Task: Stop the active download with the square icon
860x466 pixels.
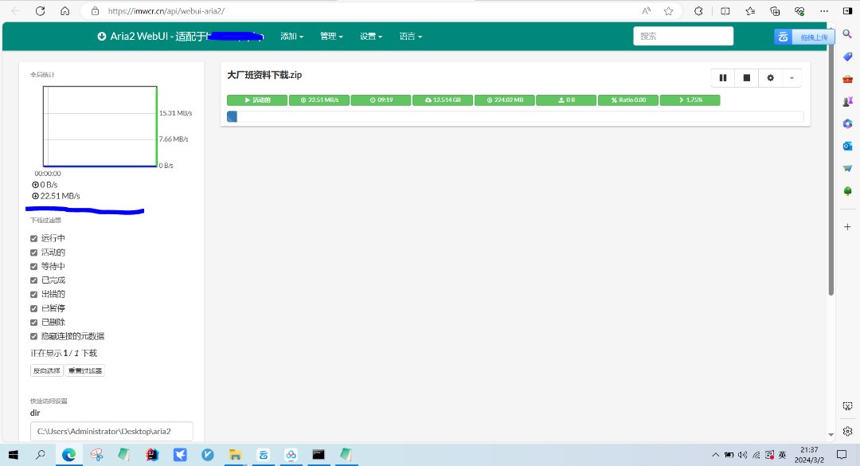Action: coord(747,77)
